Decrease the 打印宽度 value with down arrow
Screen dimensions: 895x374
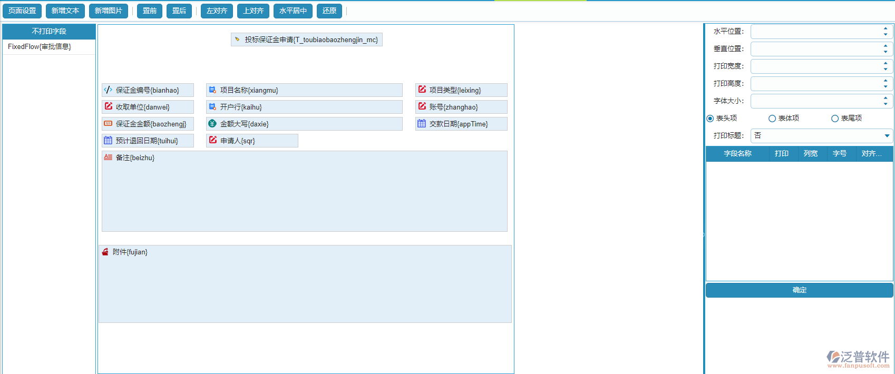[886, 70]
